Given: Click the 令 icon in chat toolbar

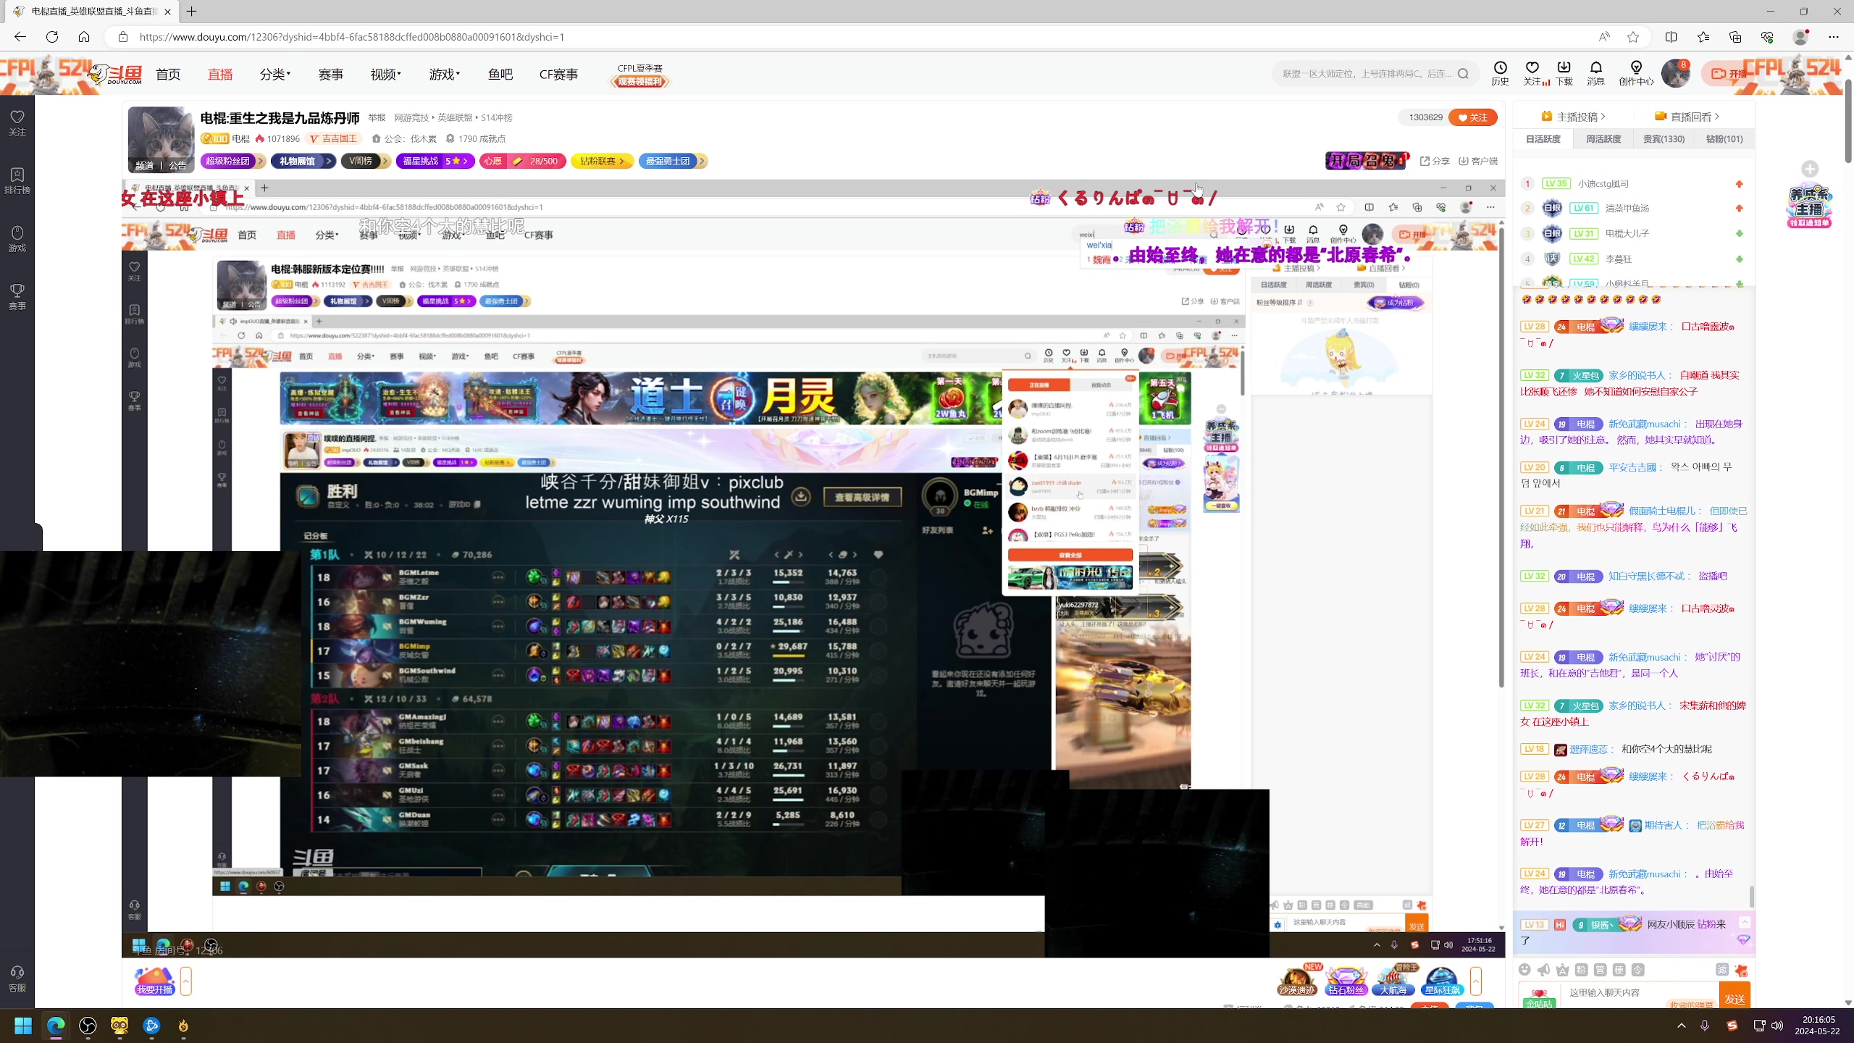Looking at the screenshot, I should click(1638, 970).
